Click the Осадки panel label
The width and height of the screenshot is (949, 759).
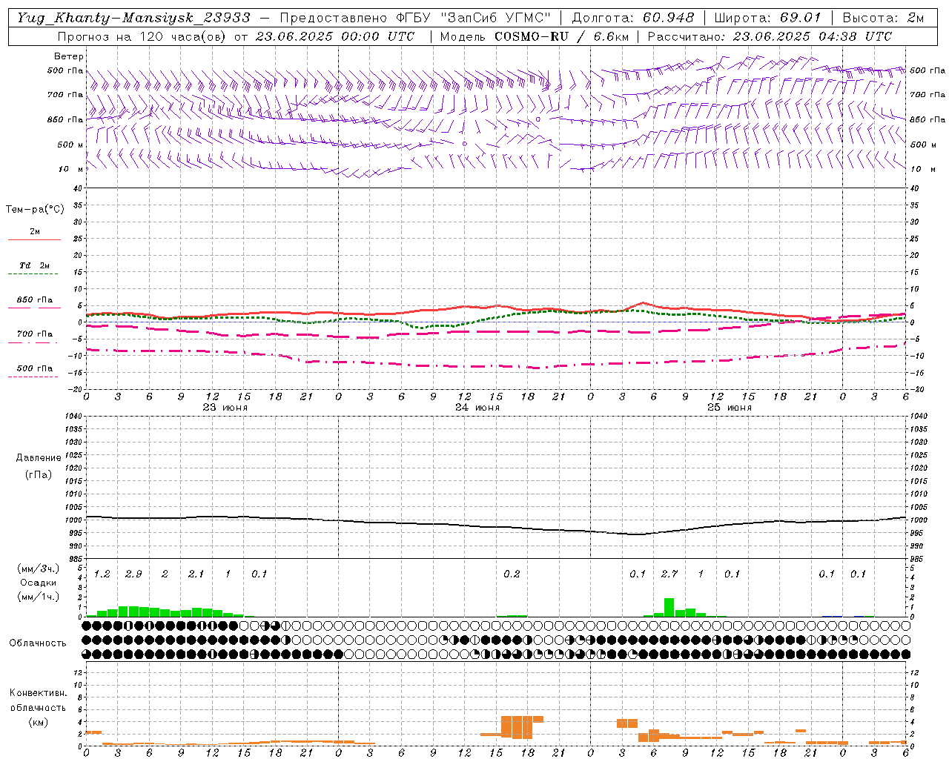pyautogui.click(x=38, y=583)
